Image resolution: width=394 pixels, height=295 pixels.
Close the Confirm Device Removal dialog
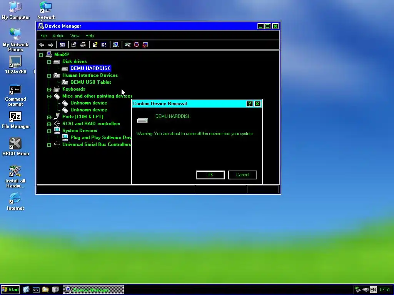[x=257, y=104]
